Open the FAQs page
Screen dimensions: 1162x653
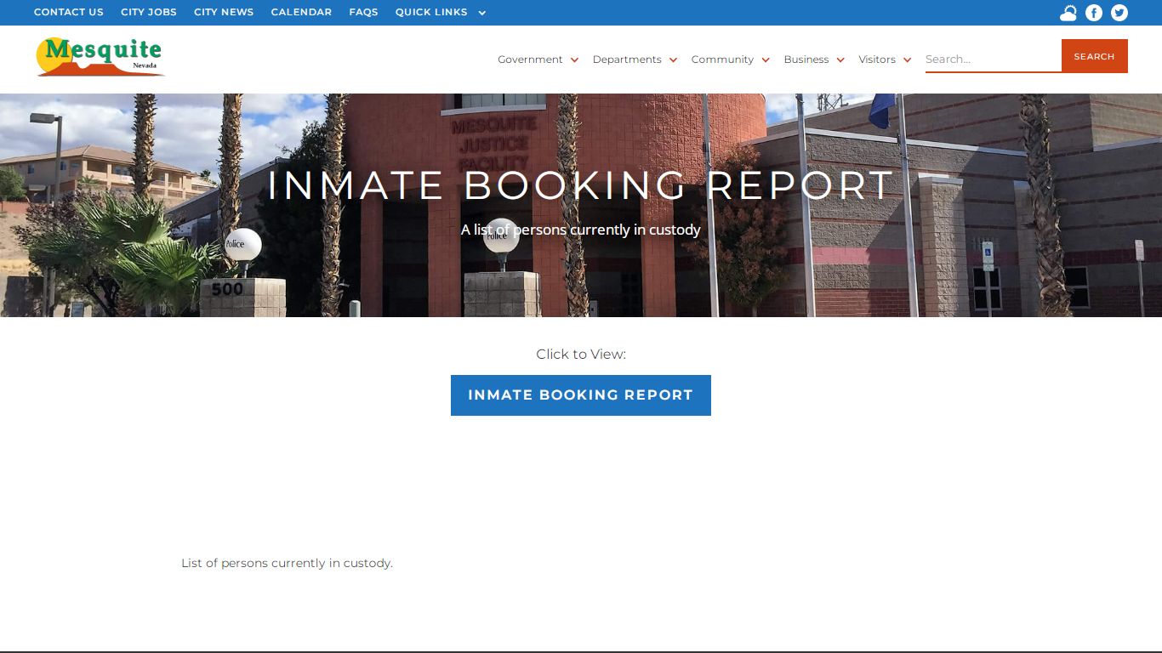coord(363,12)
